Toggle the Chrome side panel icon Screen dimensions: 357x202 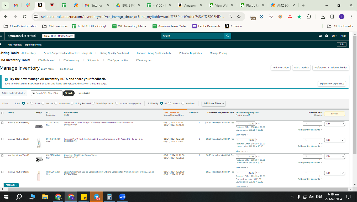332,17
